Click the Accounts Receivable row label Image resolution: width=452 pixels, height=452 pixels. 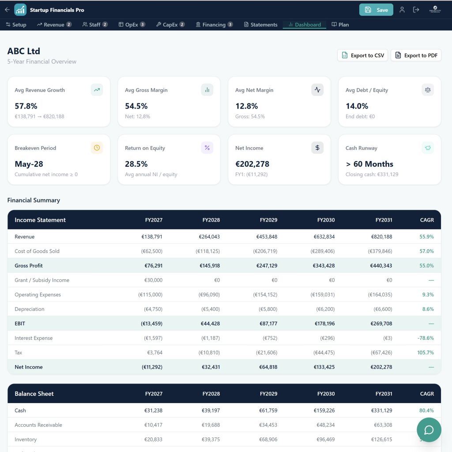(x=38, y=425)
